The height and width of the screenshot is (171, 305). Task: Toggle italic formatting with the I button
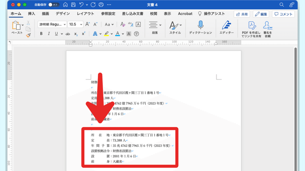(x=49, y=34)
